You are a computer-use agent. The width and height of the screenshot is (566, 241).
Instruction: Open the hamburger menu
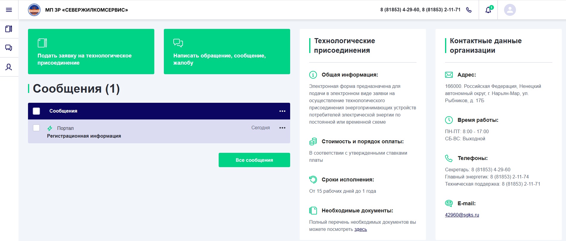[9, 10]
